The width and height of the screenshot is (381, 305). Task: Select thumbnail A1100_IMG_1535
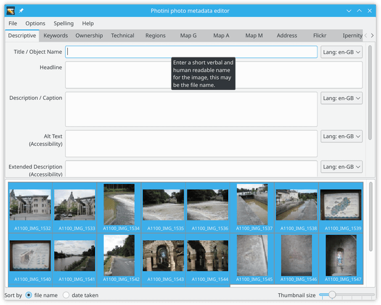[163, 207]
